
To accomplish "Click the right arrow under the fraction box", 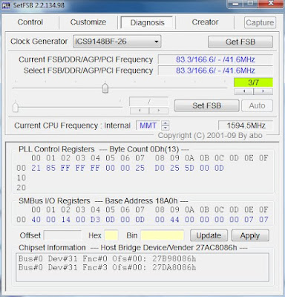I will (159, 111).
